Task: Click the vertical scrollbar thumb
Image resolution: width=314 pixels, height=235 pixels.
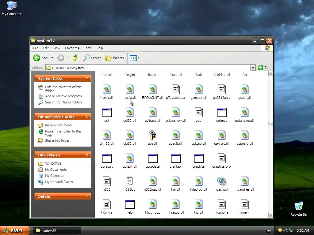Action: [x=270, y=123]
